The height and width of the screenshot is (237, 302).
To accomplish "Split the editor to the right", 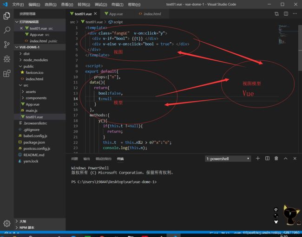I will pos(286,13).
